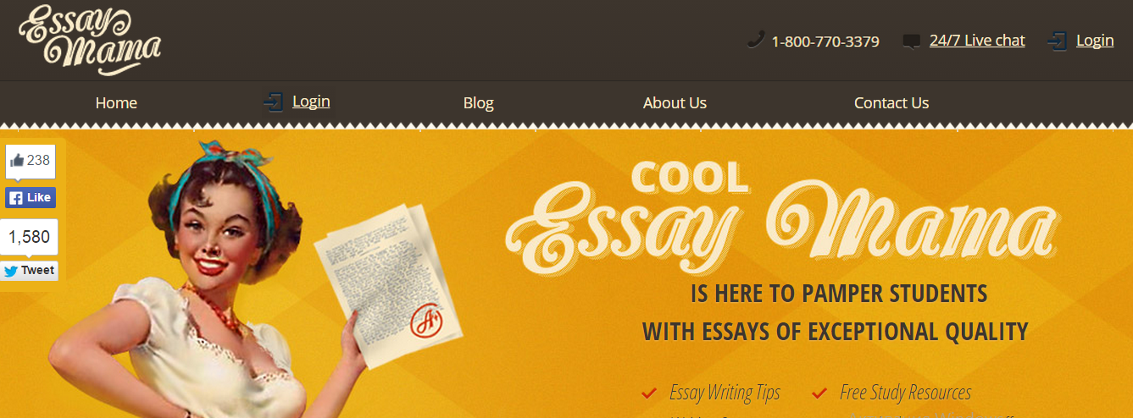Click the live chat speech bubble icon

tap(912, 41)
